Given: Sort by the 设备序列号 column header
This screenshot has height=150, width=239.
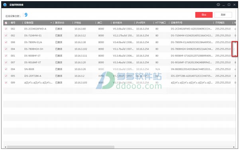Looking at the screenshot, I should coord(176,23).
